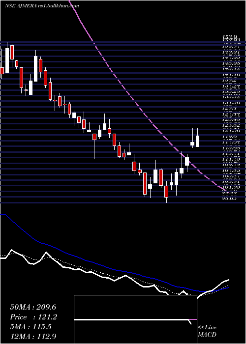Click the MACD indicator box
This screenshot has width=246, height=344.
tap(135, 319)
